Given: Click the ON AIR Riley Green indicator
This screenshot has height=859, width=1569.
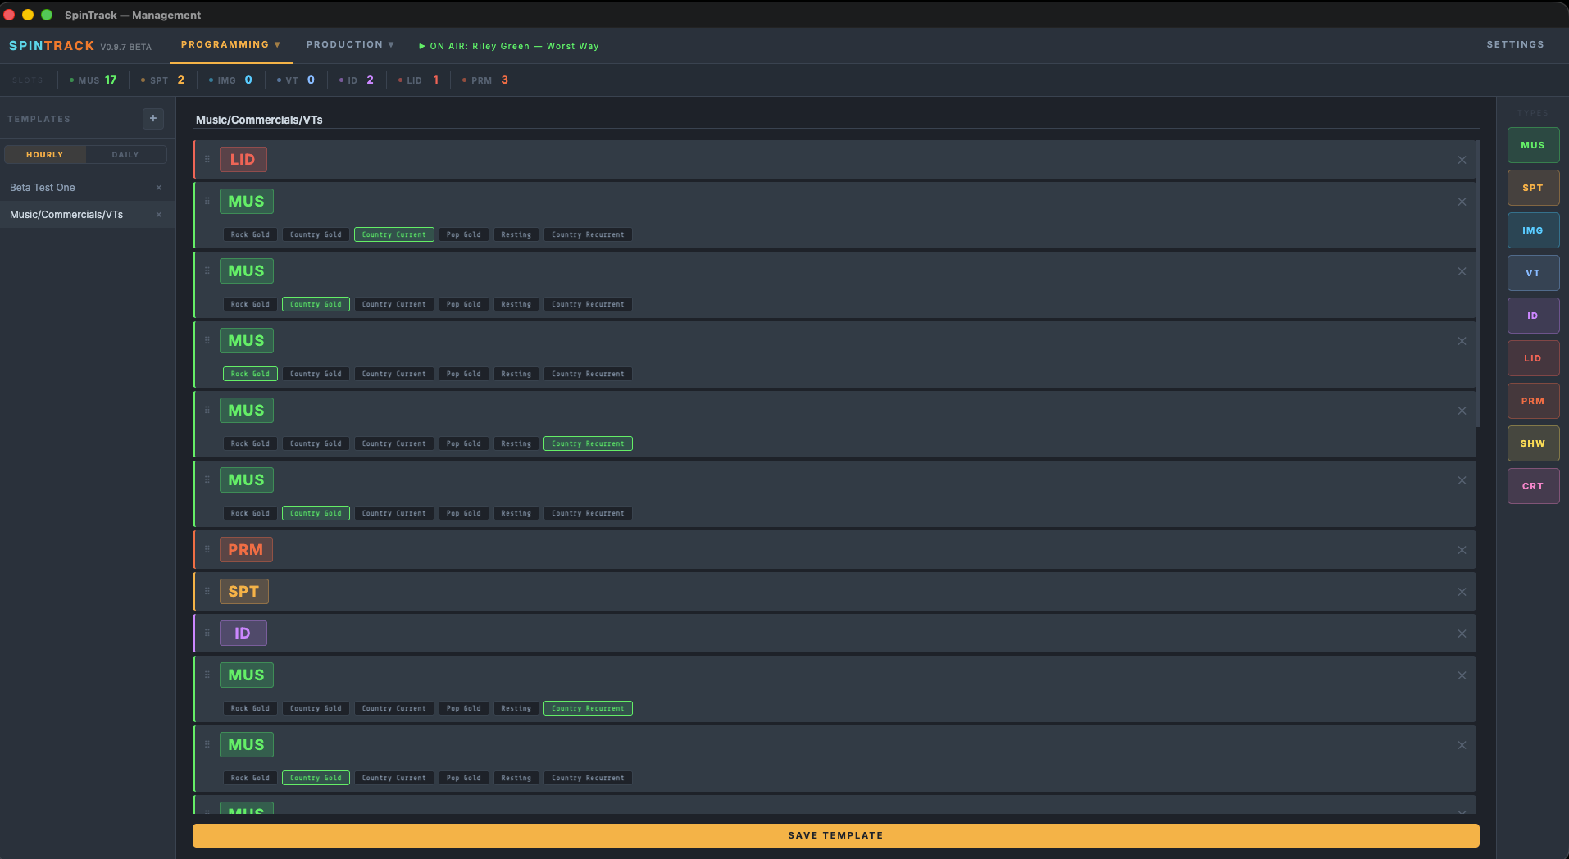Looking at the screenshot, I should point(509,47).
